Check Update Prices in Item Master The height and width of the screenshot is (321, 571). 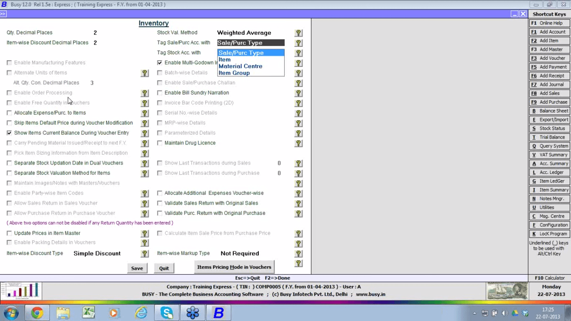(x=9, y=233)
